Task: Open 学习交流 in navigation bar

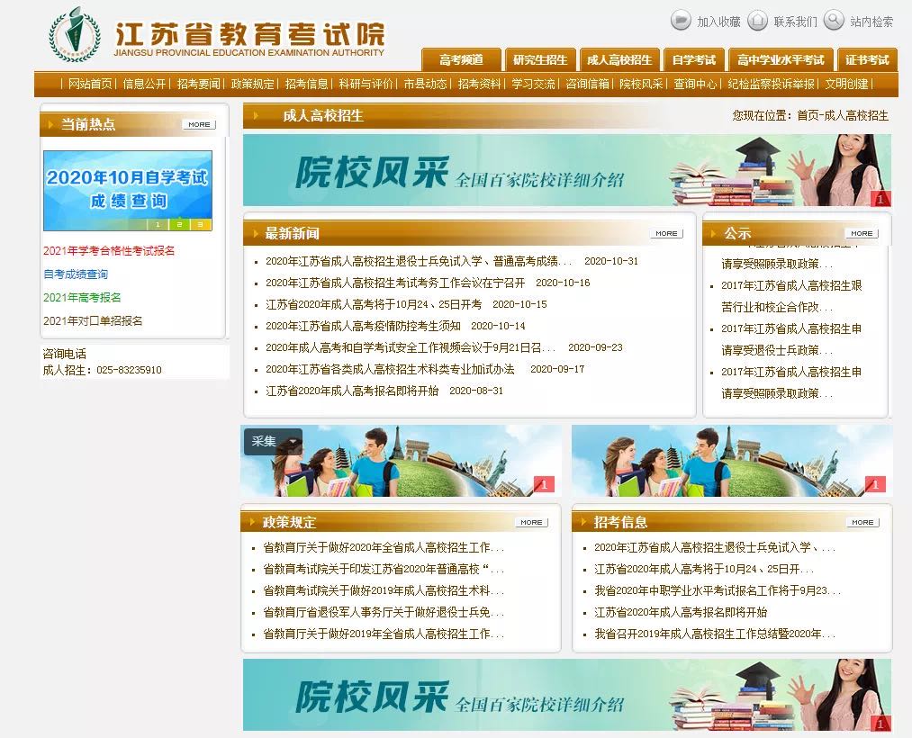Action: 533,84
